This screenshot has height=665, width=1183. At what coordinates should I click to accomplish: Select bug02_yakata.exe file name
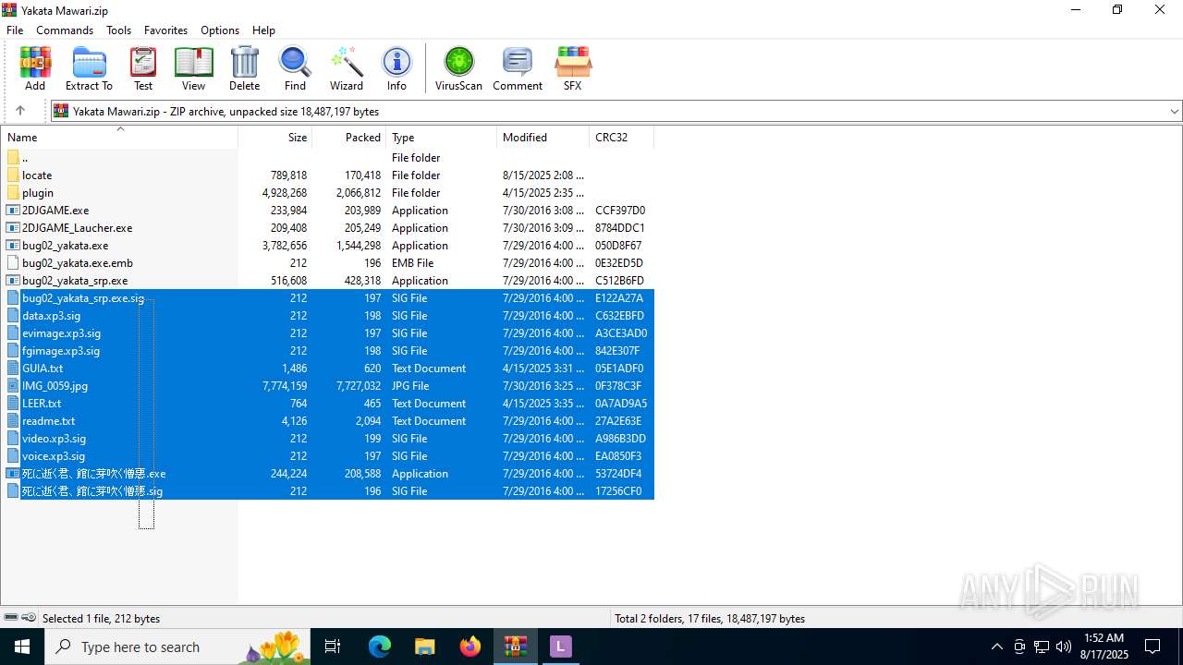click(x=65, y=246)
